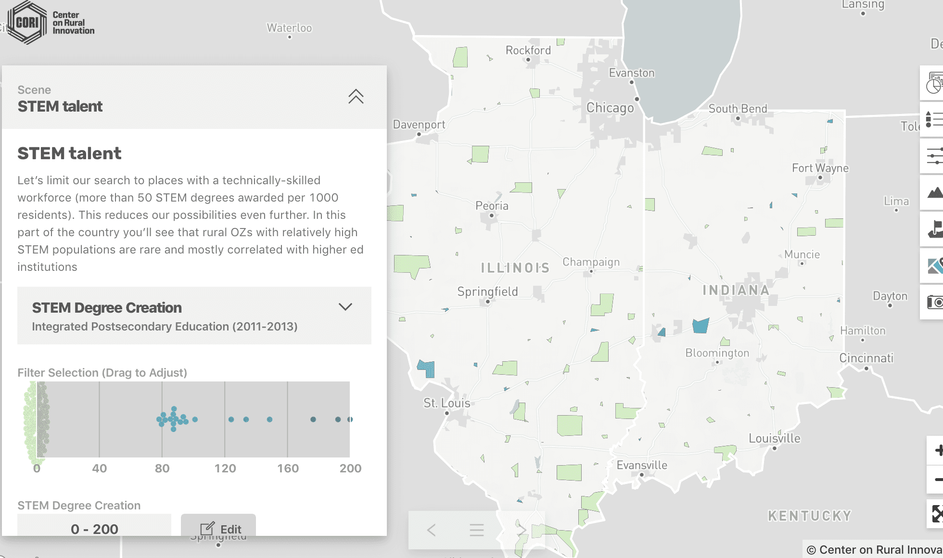The image size is (943, 558).
Task: Click the histogram point near 176
Action: [x=313, y=419]
